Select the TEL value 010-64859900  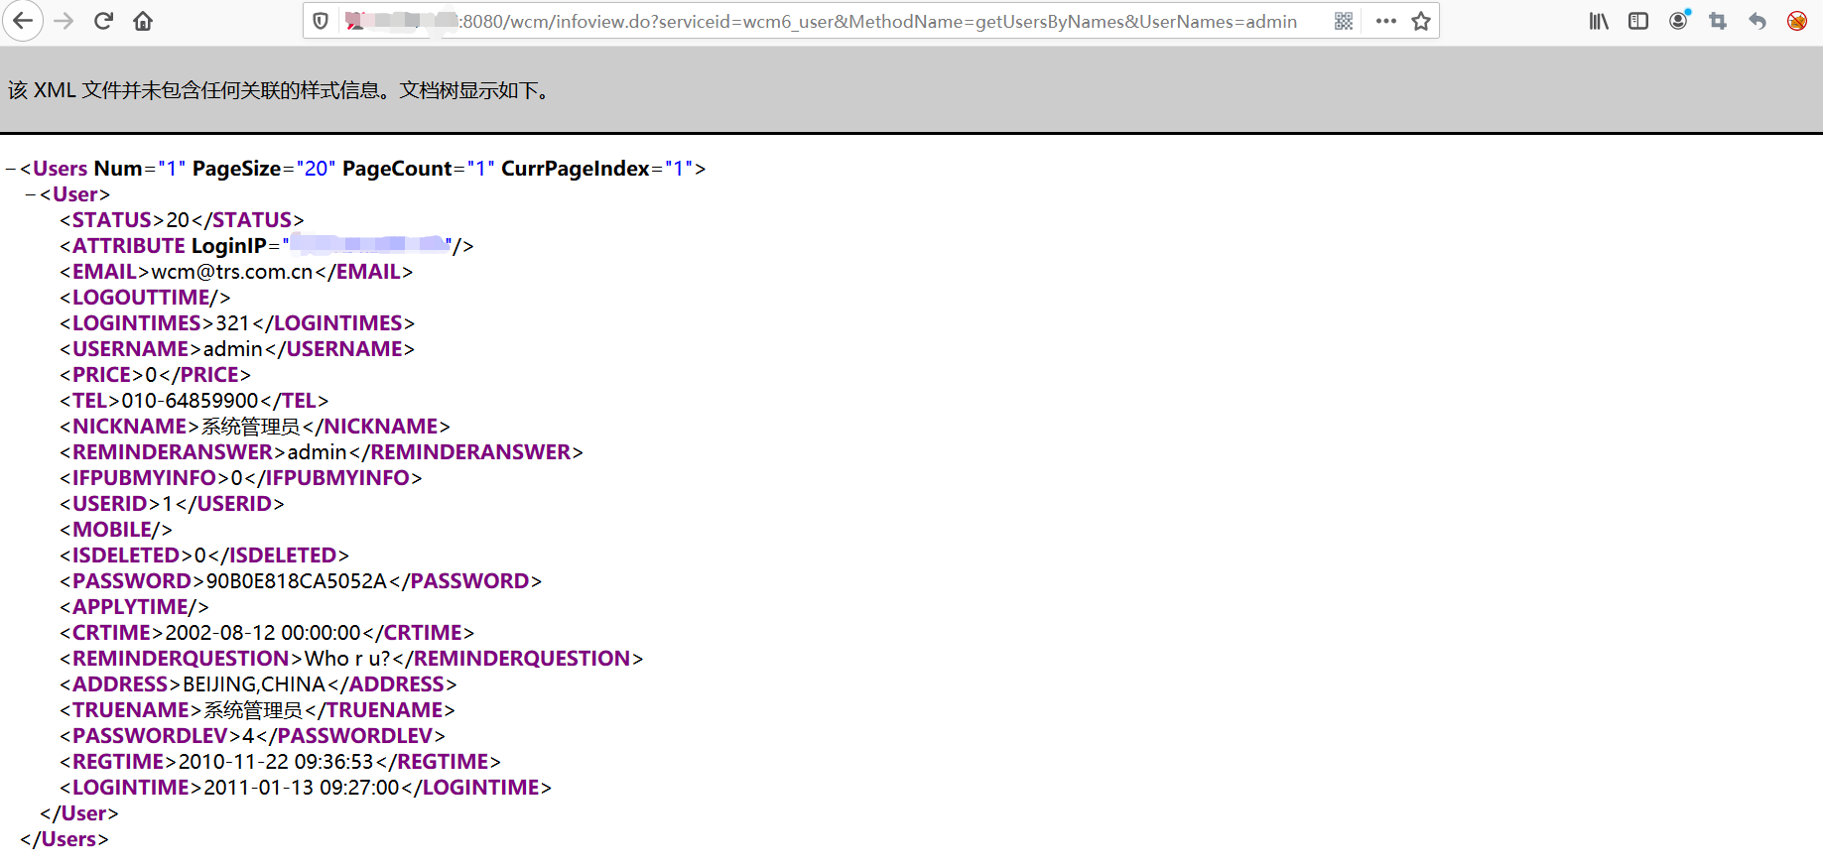pos(191,401)
